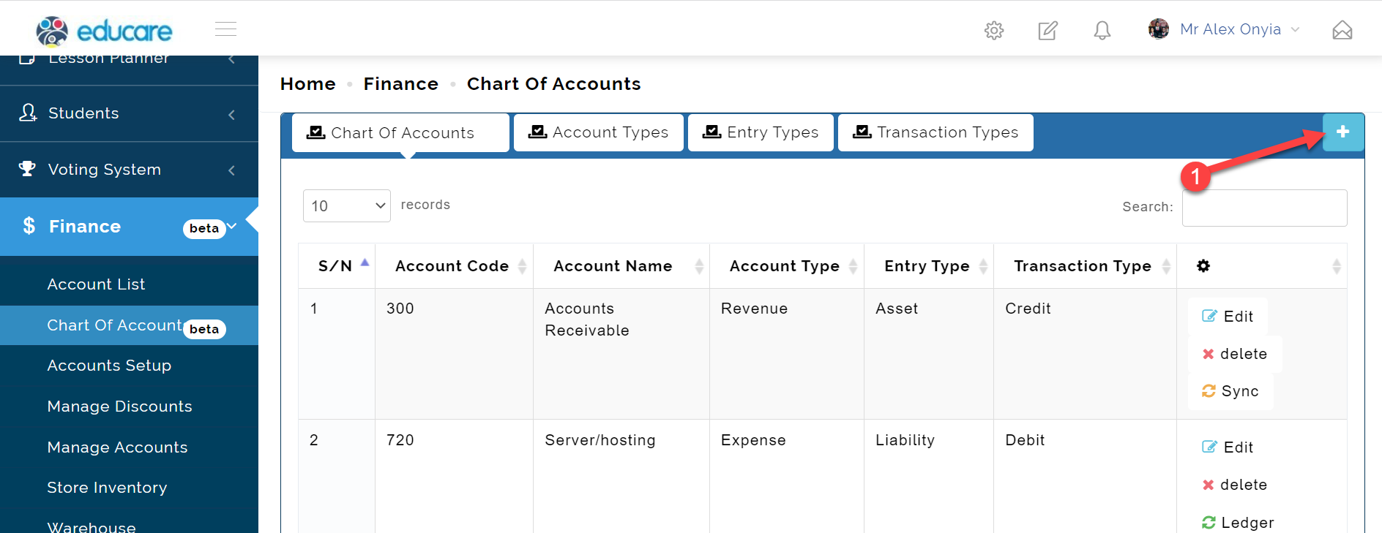Open Manage Discounts in sidebar
The height and width of the screenshot is (533, 1382).
pyautogui.click(x=119, y=407)
